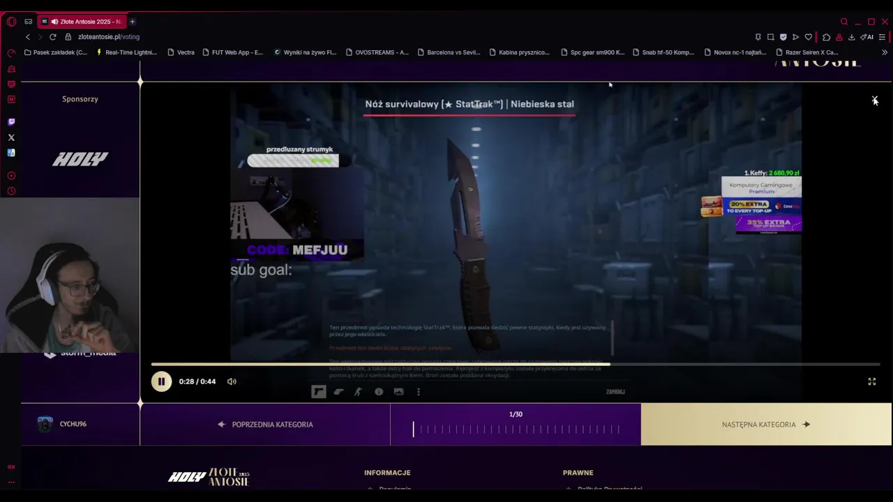Click the 1/30 category progress indicator

(516, 424)
